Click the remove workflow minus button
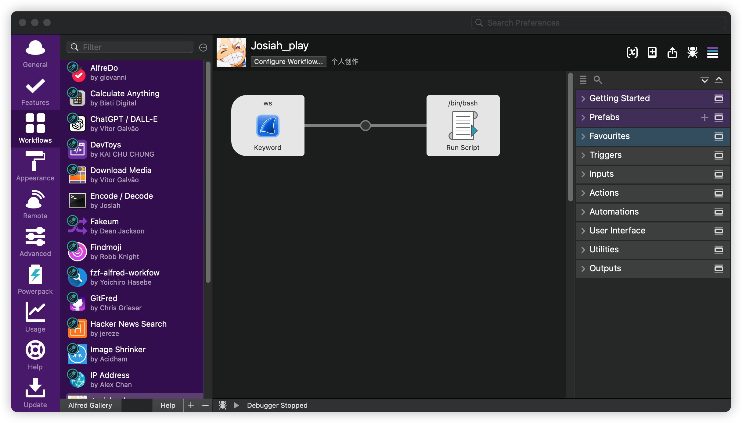The width and height of the screenshot is (742, 423). pyautogui.click(x=205, y=405)
